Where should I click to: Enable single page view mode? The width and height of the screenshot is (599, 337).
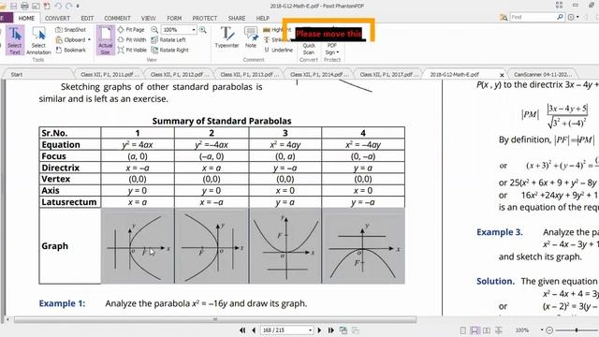tap(463, 330)
